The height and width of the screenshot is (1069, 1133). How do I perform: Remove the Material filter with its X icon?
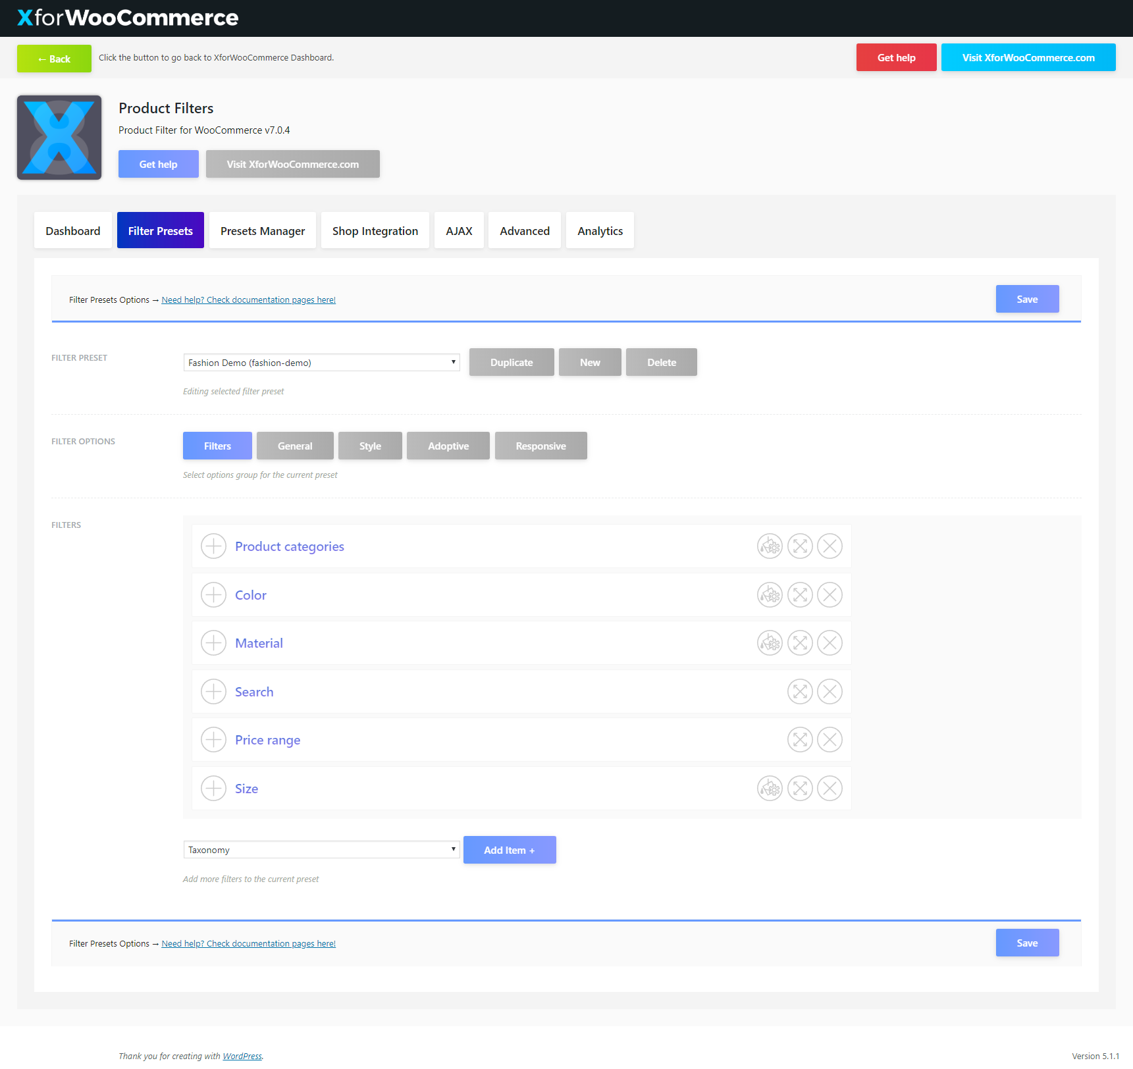(830, 643)
